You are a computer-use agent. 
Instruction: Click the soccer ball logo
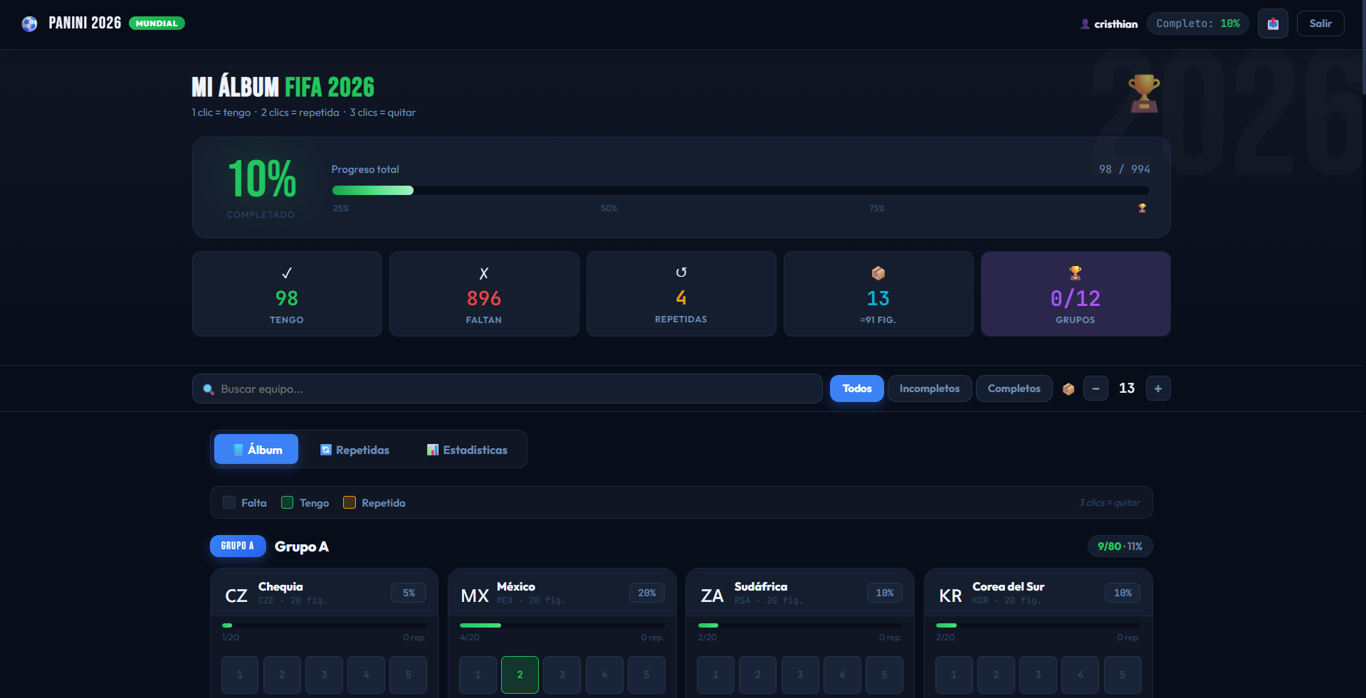(x=29, y=23)
